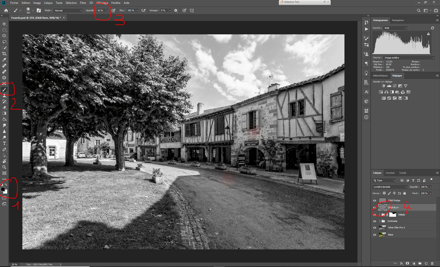This screenshot has height=267, width=440.
Task: Add a Levels adjustment
Action: point(389,86)
